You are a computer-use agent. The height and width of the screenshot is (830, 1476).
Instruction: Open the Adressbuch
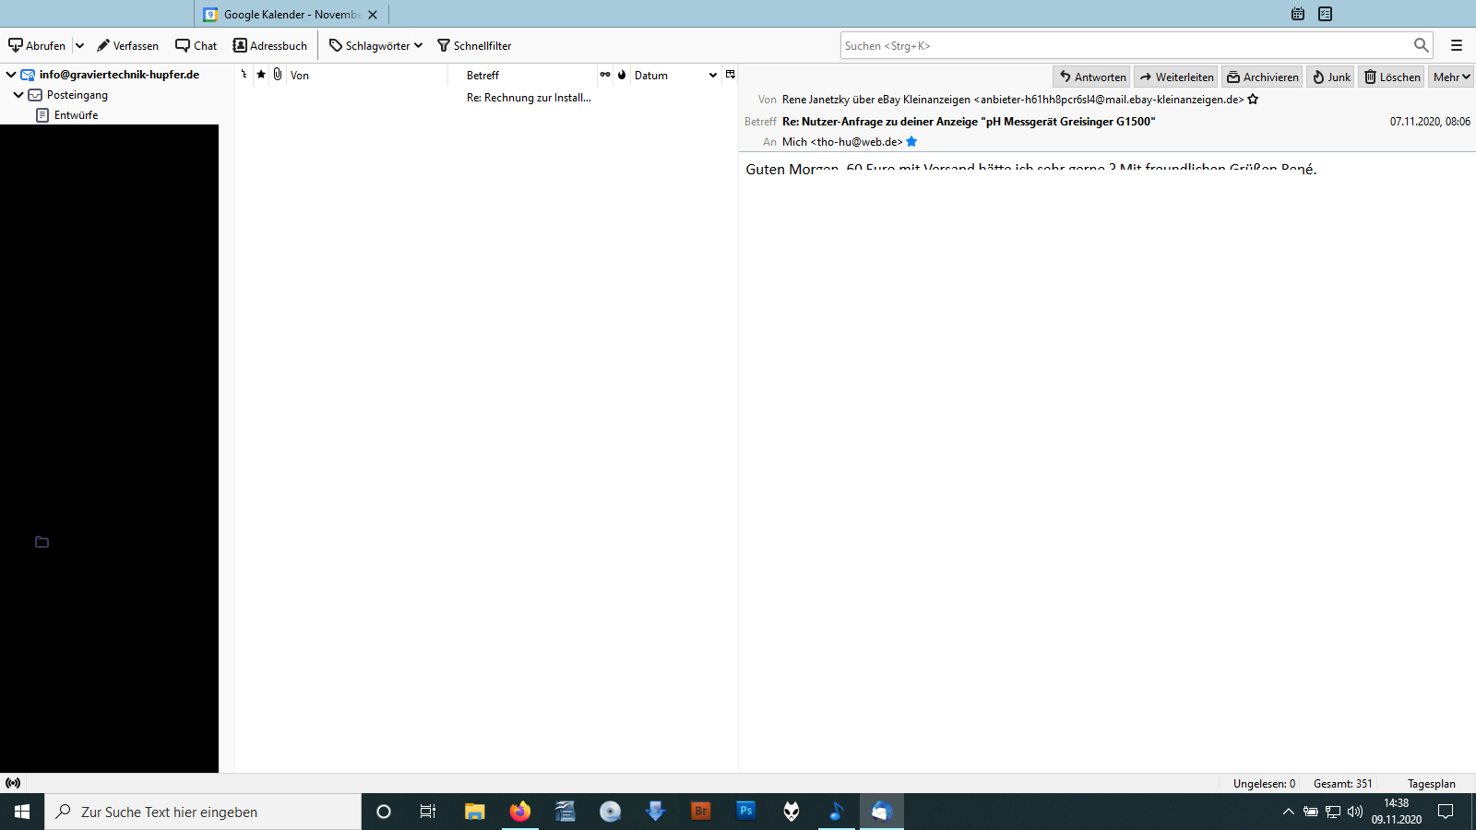pyautogui.click(x=270, y=45)
